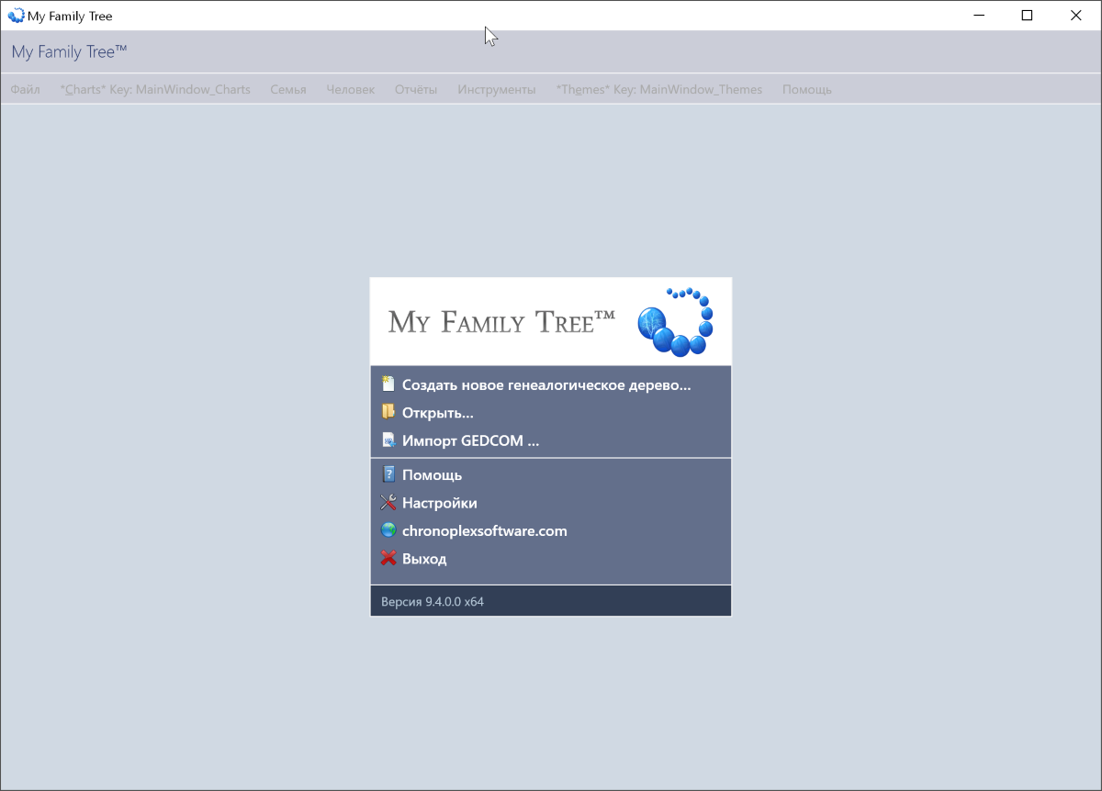The image size is (1102, 791).
Task: Open the Отчёты menu
Action: (x=416, y=89)
